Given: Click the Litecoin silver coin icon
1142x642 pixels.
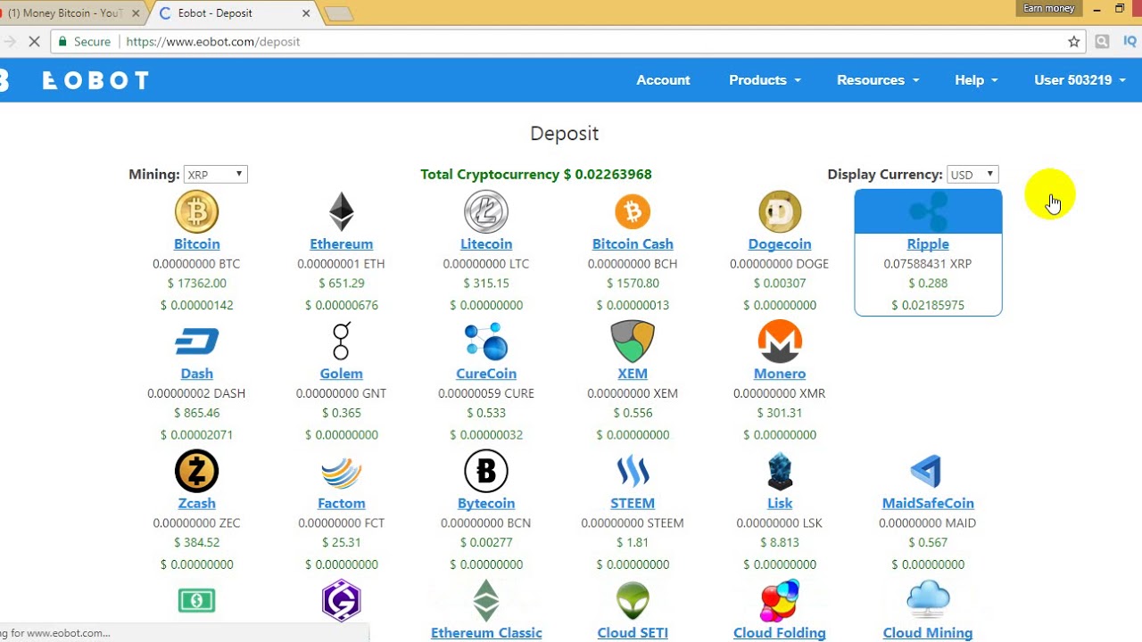Looking at the screenshot, I should (x=486, y=212).
